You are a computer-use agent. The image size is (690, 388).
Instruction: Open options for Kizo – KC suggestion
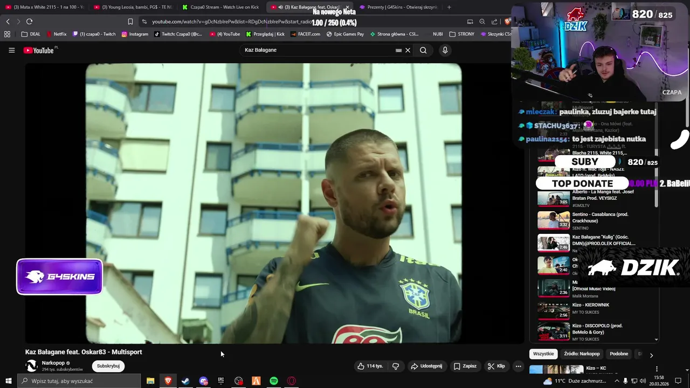[657, 369]
